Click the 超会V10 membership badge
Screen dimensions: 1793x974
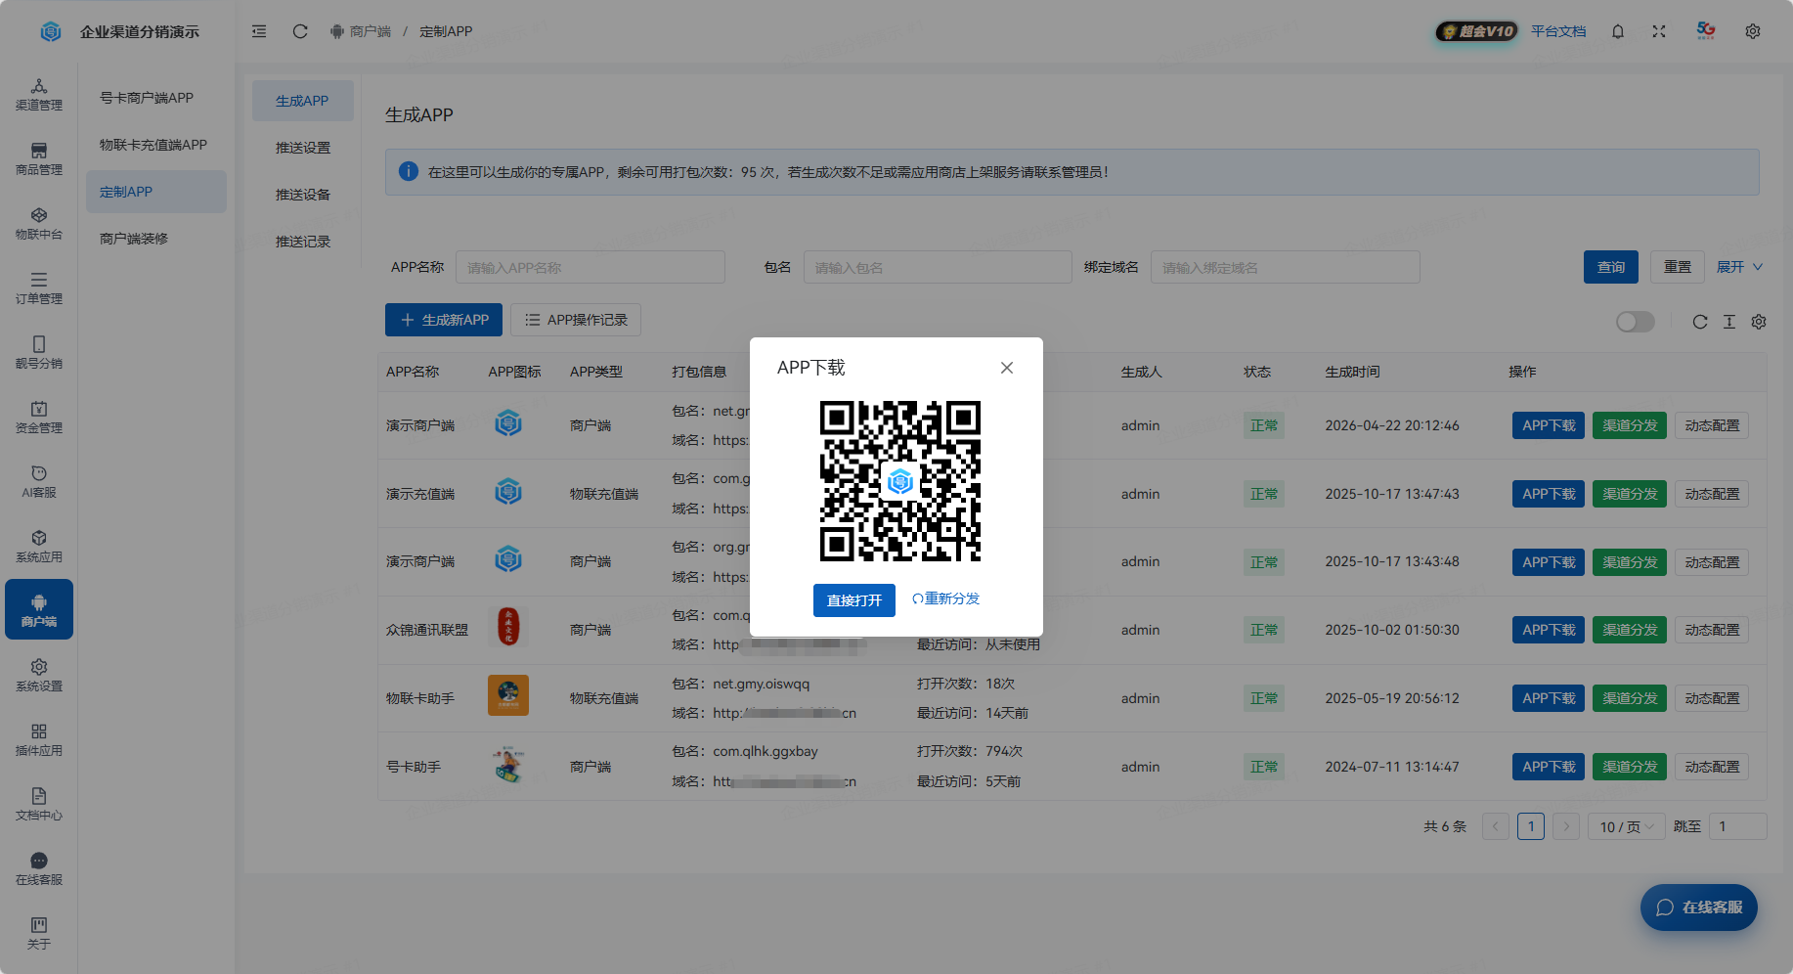coord(1477,31)
